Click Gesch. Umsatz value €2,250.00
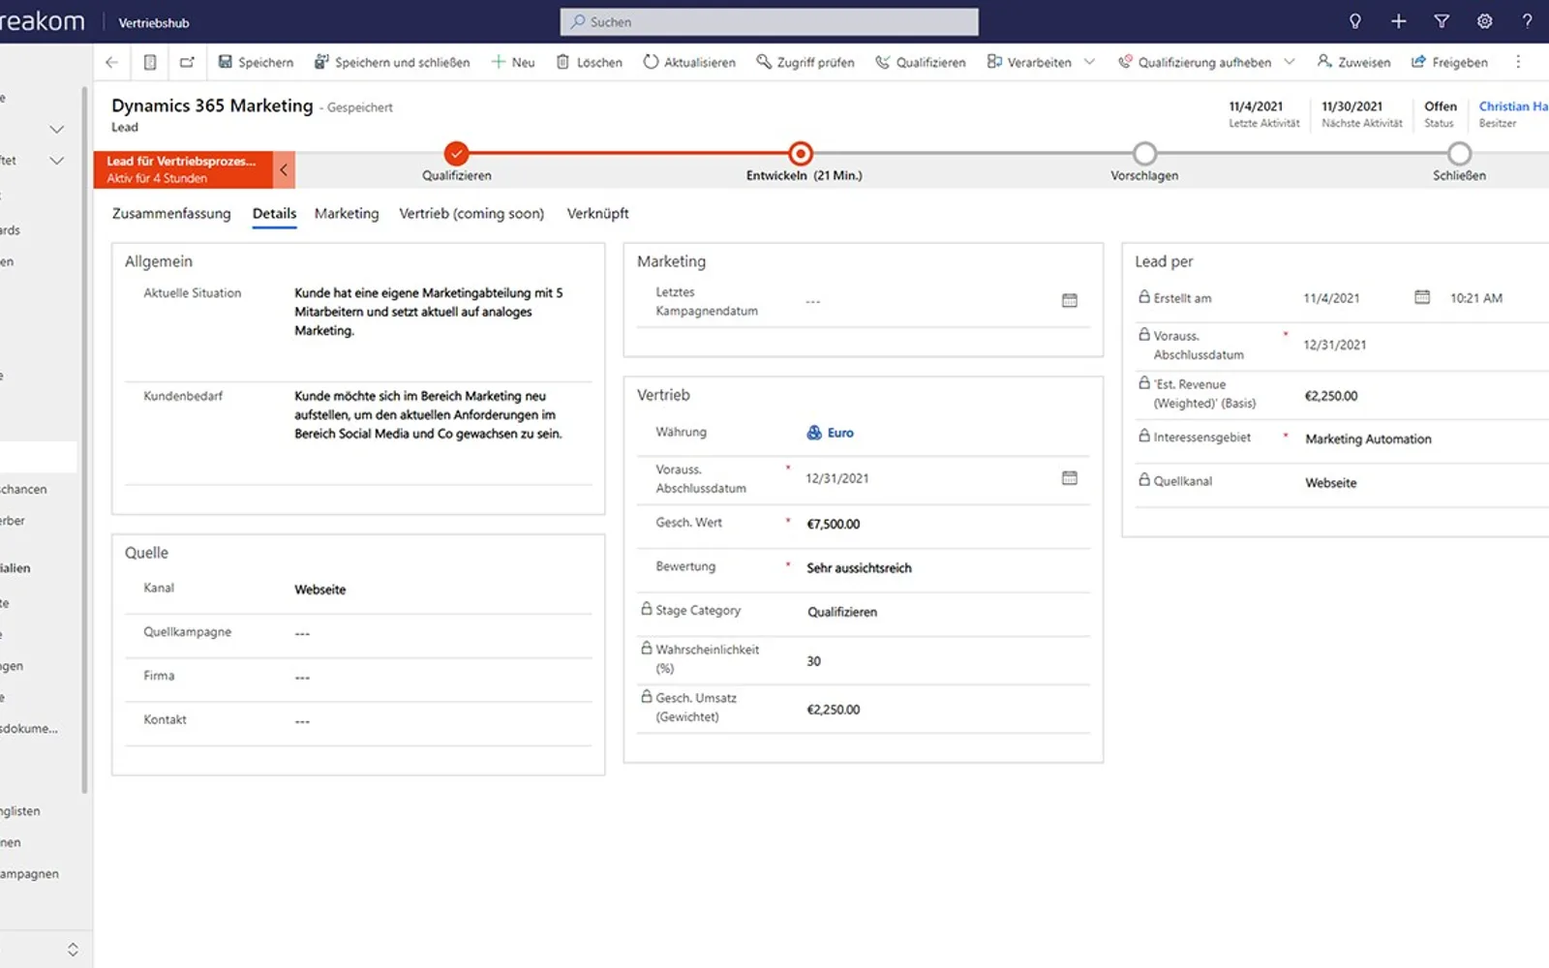Screen dimensions: 1549x968 (x=834, y=710)
